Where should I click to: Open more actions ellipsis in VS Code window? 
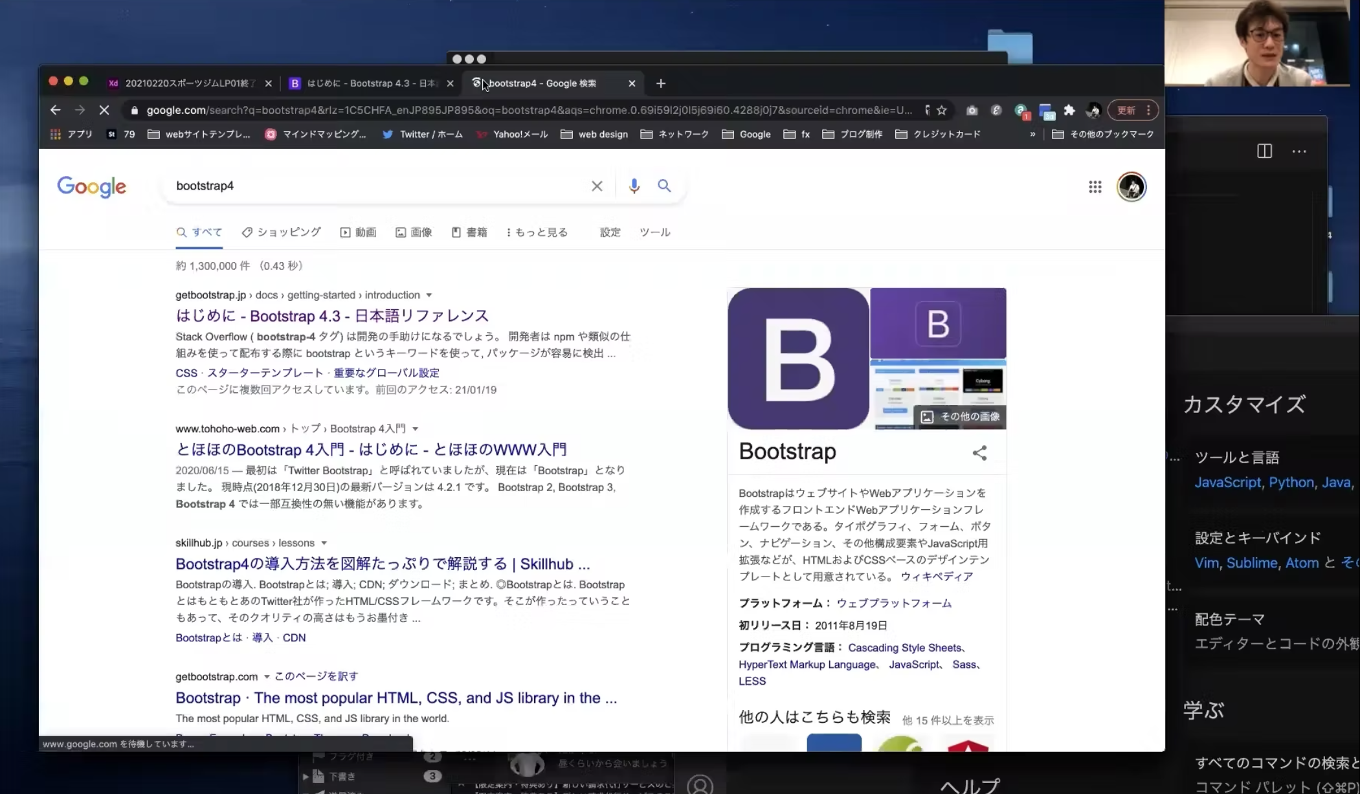1299,151
